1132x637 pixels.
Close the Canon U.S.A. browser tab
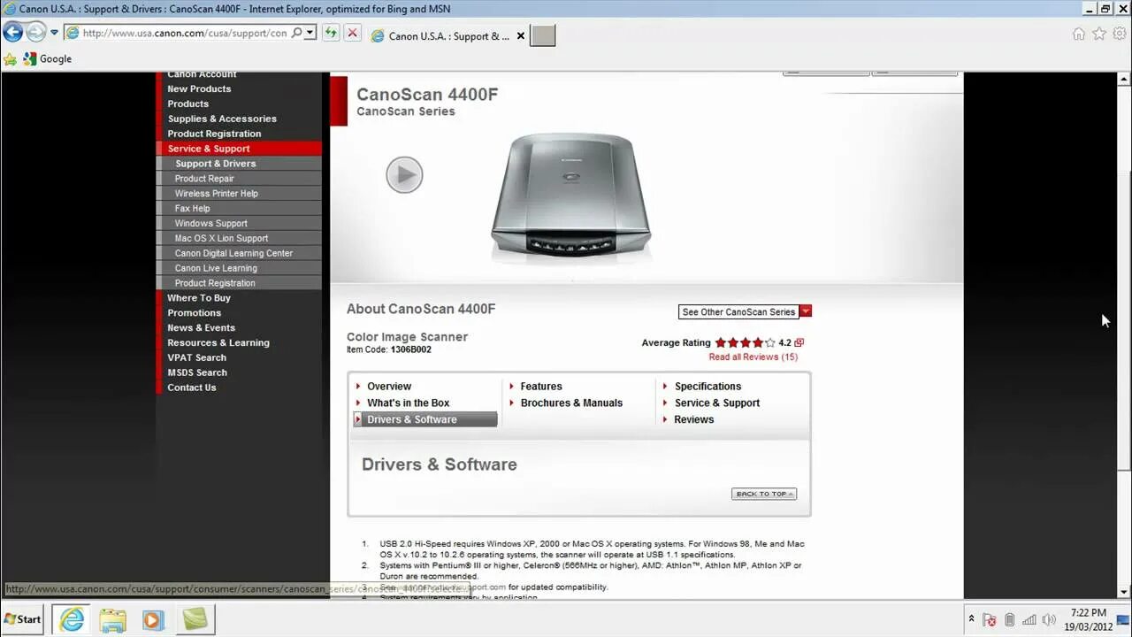521,36
